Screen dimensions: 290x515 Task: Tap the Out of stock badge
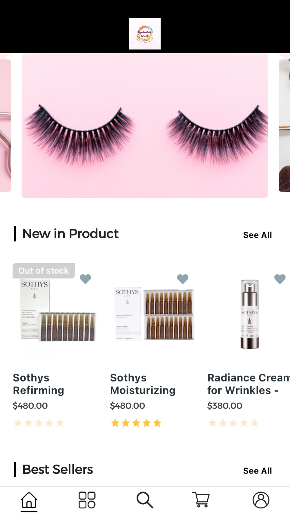pos(44,271)
